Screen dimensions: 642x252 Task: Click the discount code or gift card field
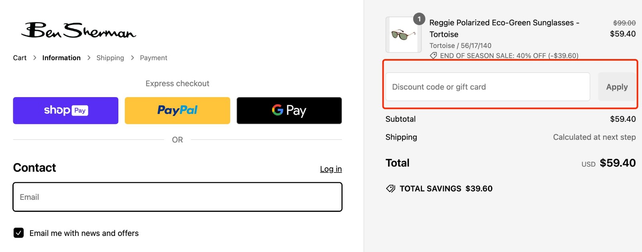pyautogui.click(x=487, y=86)
